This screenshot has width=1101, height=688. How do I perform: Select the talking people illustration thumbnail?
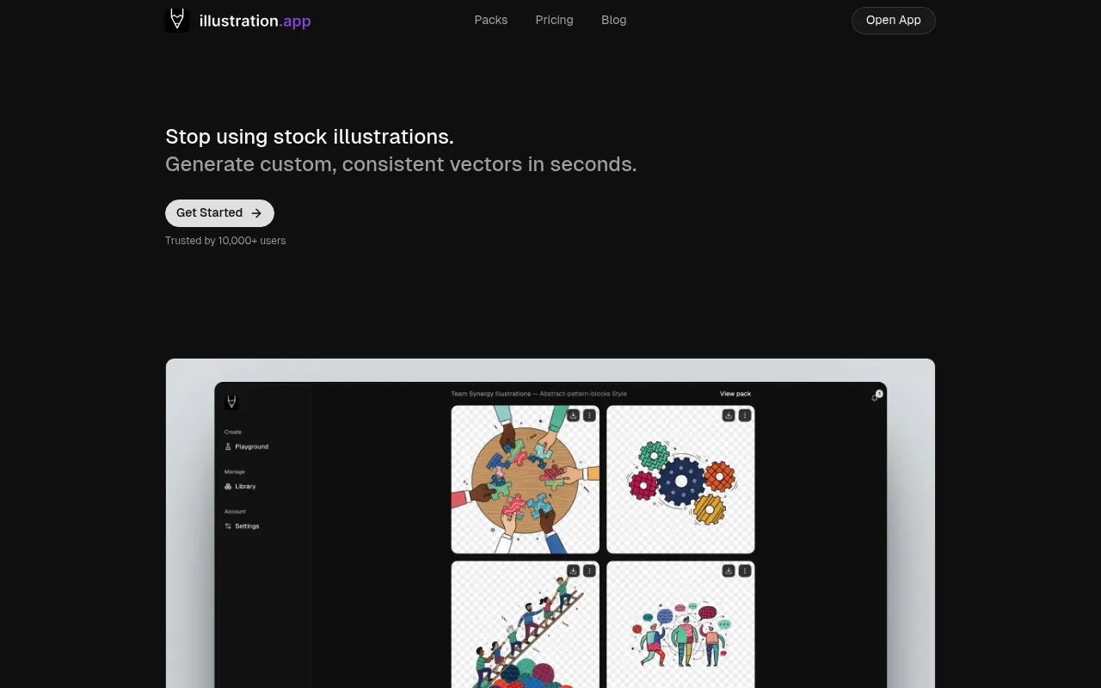coord(680,625)
